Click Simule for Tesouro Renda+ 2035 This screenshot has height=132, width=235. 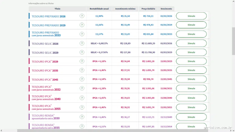[x=191, y=126]
